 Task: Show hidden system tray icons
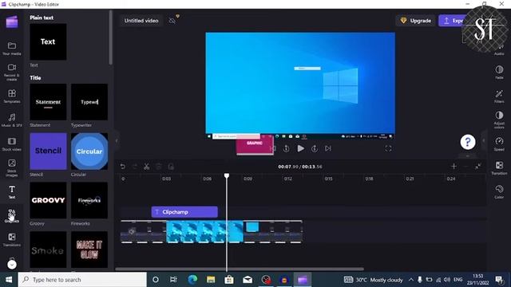tap(411, 280)
